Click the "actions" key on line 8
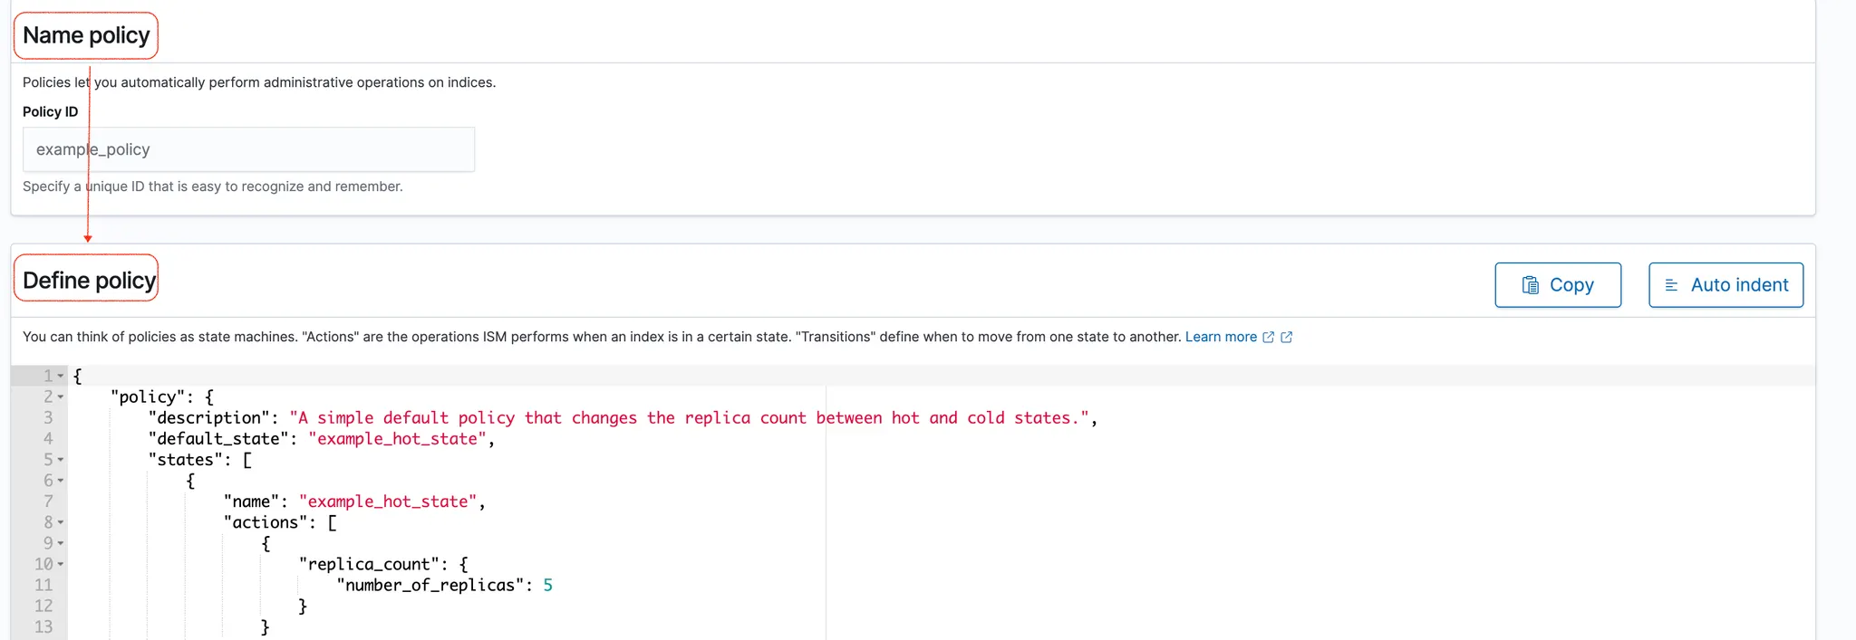The width and height of the screenshot is (1856, 640). tap(266, 522)
